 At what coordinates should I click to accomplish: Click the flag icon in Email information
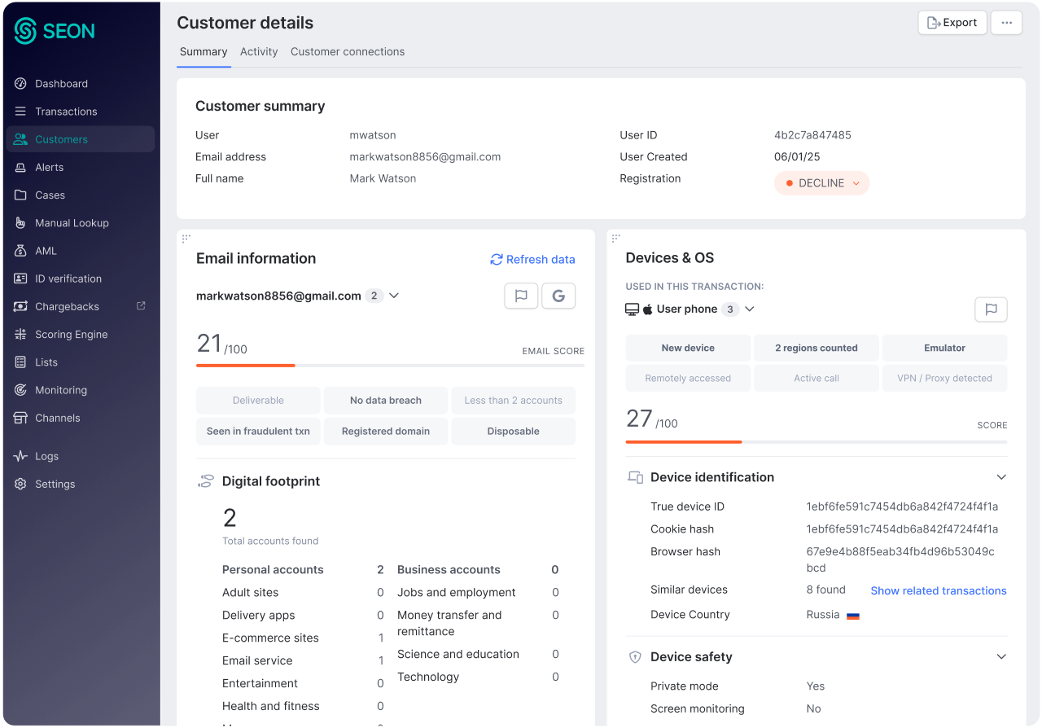[521, 296]
